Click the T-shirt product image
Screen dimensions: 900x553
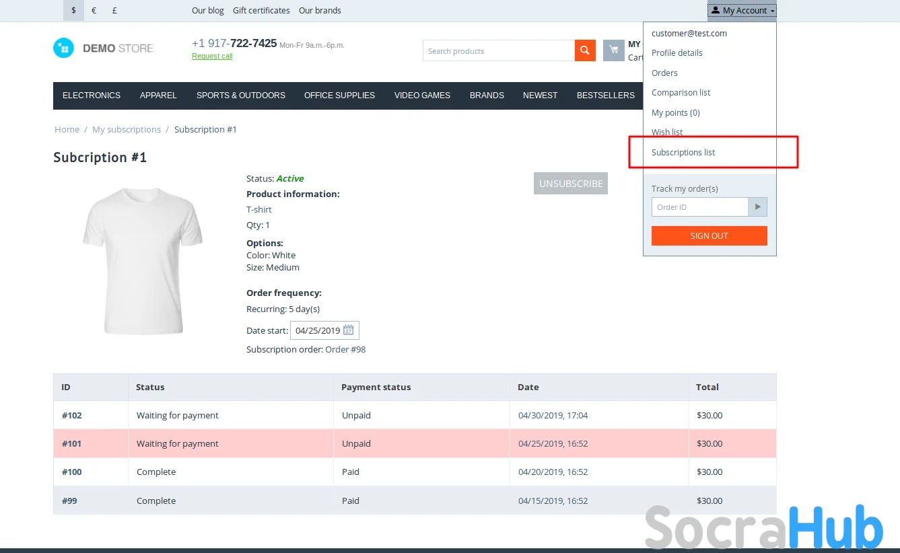[143, 260]
